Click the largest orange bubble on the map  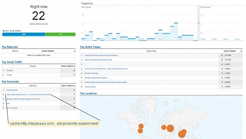[170, 128]
